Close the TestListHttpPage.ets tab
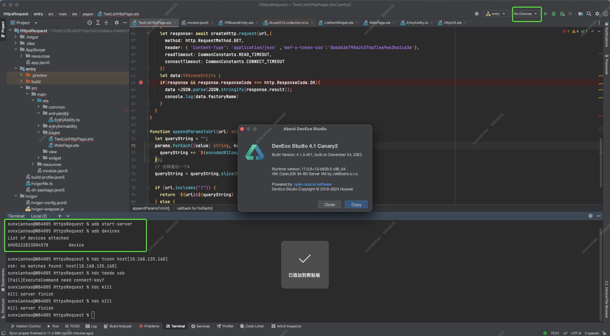Image resolution: width=610 pixels, height=336 pixels. (x=175, y=23)
